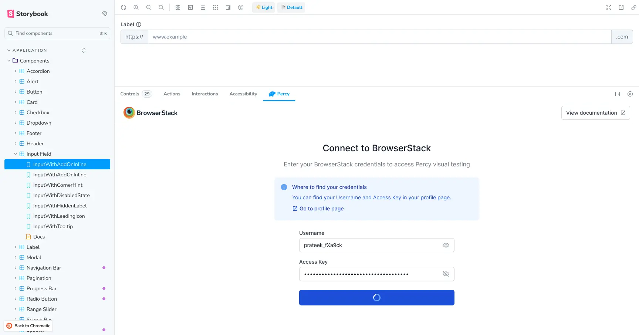Select the Zoom out tool
The image size is (639, 335).
tap(148, 7)
